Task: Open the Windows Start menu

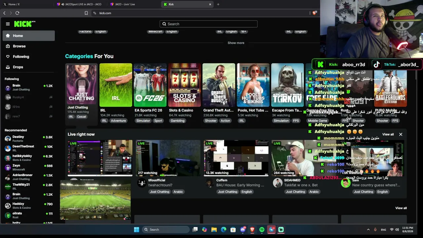Action: click(136, 229)
